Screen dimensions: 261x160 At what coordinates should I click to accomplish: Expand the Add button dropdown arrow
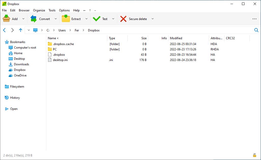tap(23, 19)
